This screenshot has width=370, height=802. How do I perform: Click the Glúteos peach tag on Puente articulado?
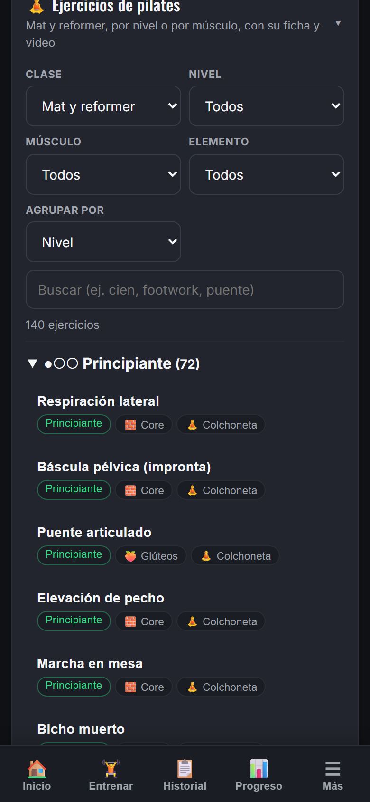[151, 556]
